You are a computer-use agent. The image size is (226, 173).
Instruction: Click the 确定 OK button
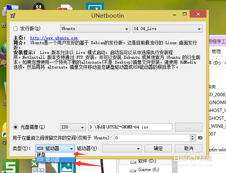pyautogui.click(x=158, y=148)
